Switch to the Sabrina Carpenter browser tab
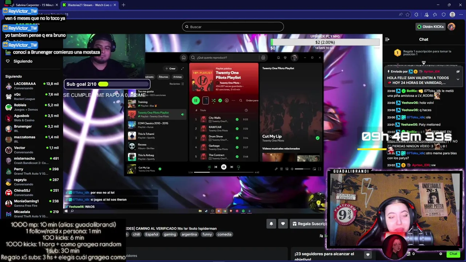 tap(32, 5)
